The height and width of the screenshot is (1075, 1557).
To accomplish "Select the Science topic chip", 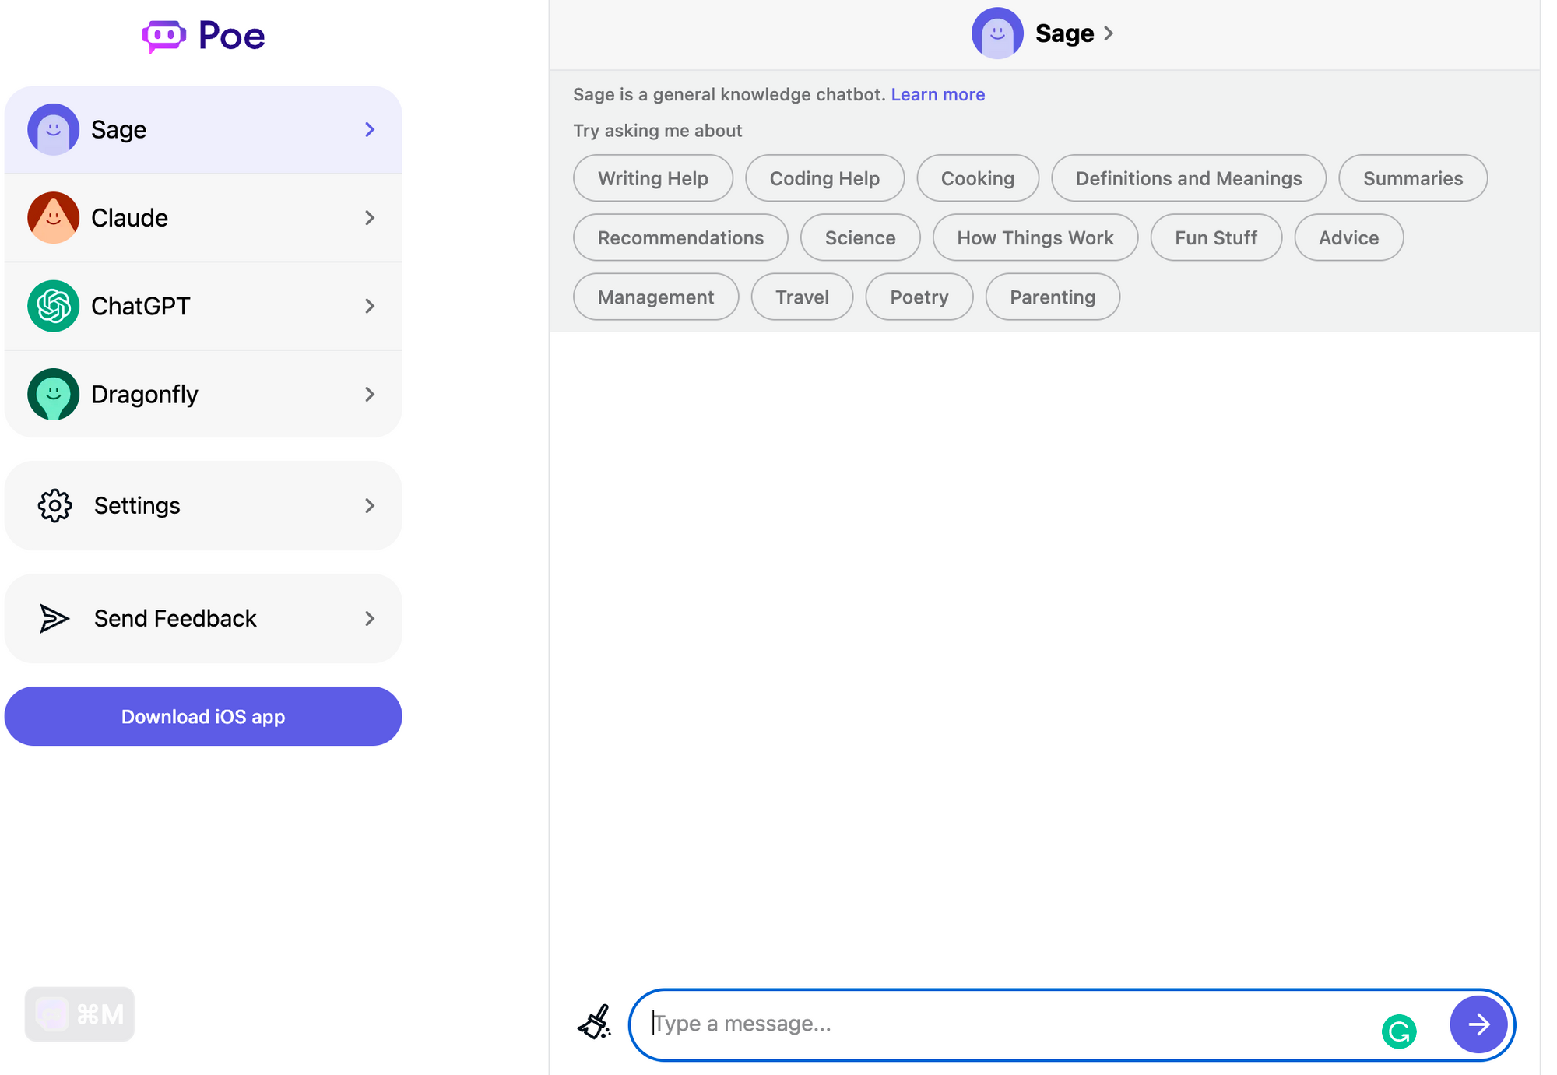I will coord(860,237).
